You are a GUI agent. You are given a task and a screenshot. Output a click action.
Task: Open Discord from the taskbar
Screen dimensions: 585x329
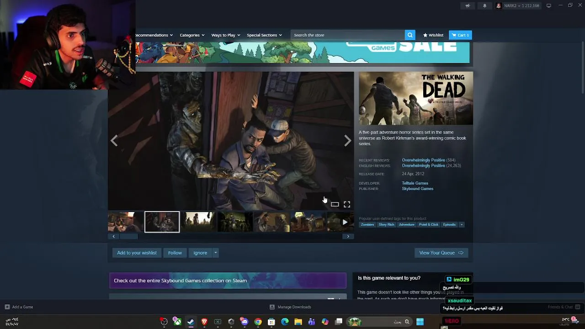[245, 322]
